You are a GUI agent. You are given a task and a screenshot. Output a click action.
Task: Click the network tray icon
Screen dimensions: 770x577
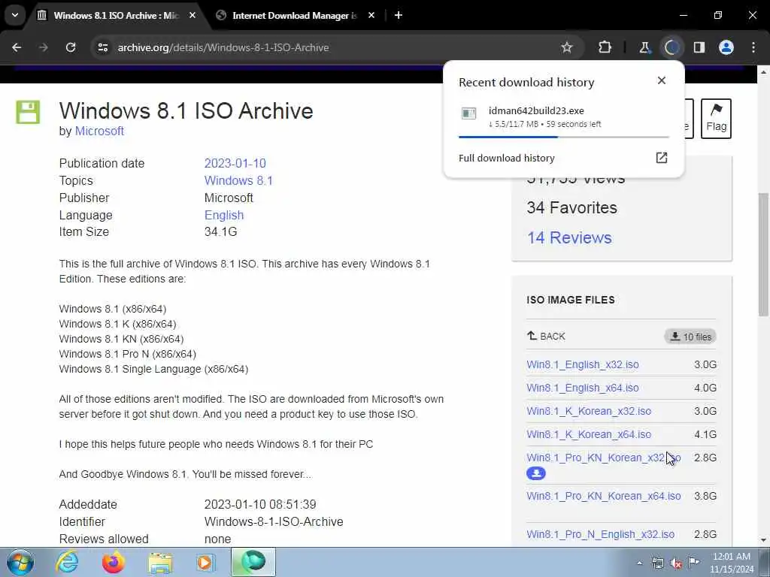(657, 563)
